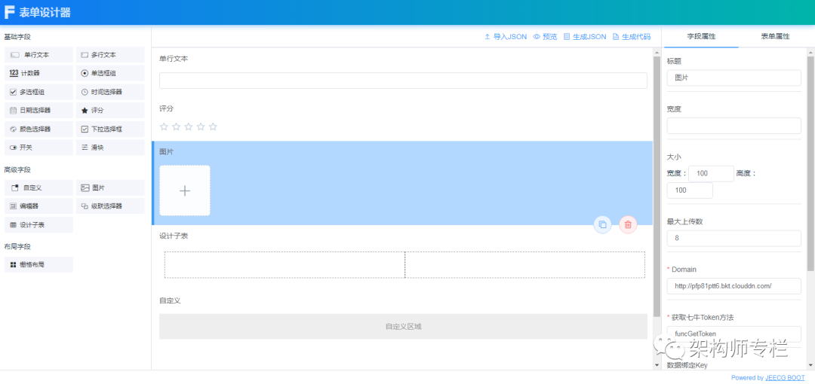Add the 设计子表 sub-table component from palette
The image size is (815, 384).
38,224
